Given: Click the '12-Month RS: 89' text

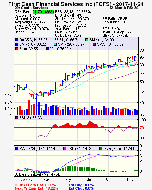Looking at the screenshot, I should tap(124, 8).
